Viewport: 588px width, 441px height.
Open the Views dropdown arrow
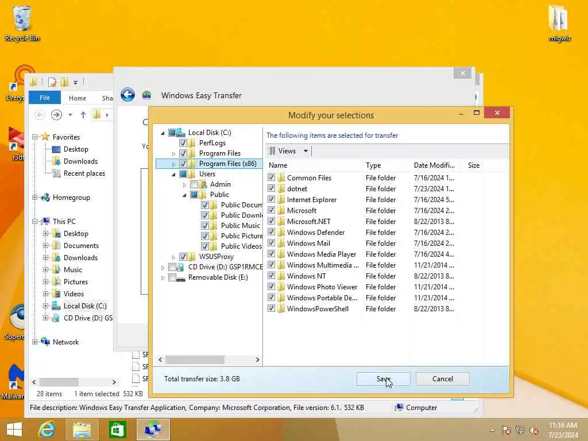click(305, 151)
